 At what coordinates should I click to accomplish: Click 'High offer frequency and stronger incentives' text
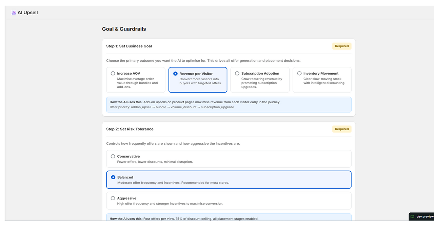pos(170,204)
